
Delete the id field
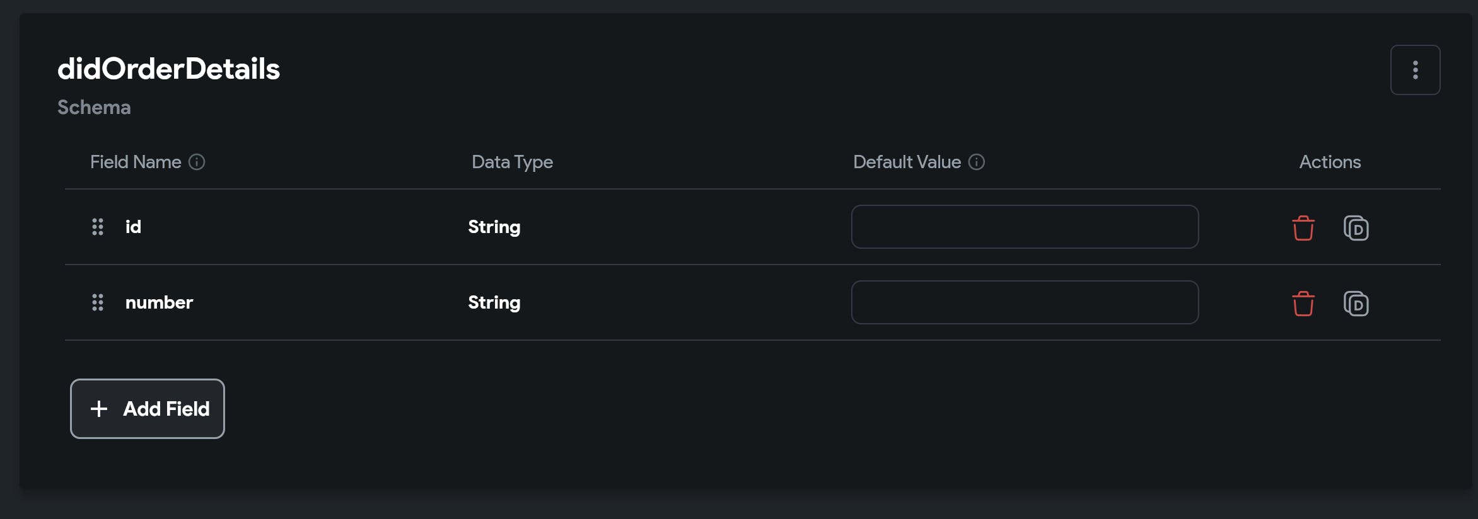tap(1303, 228)
